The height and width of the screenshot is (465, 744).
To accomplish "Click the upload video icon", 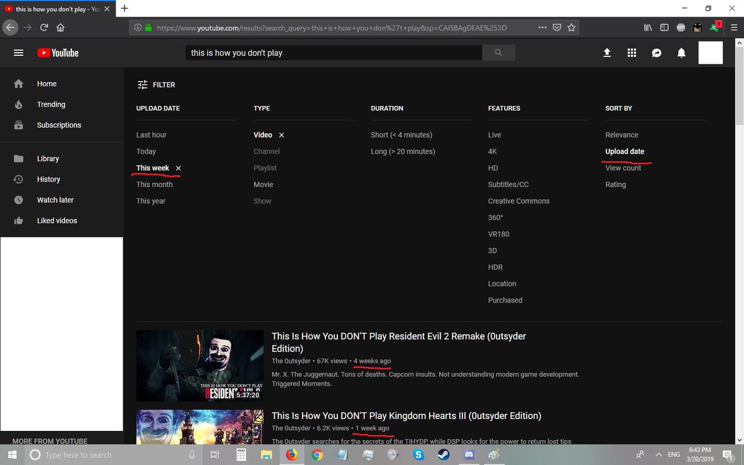I will (x=607, y=53).
